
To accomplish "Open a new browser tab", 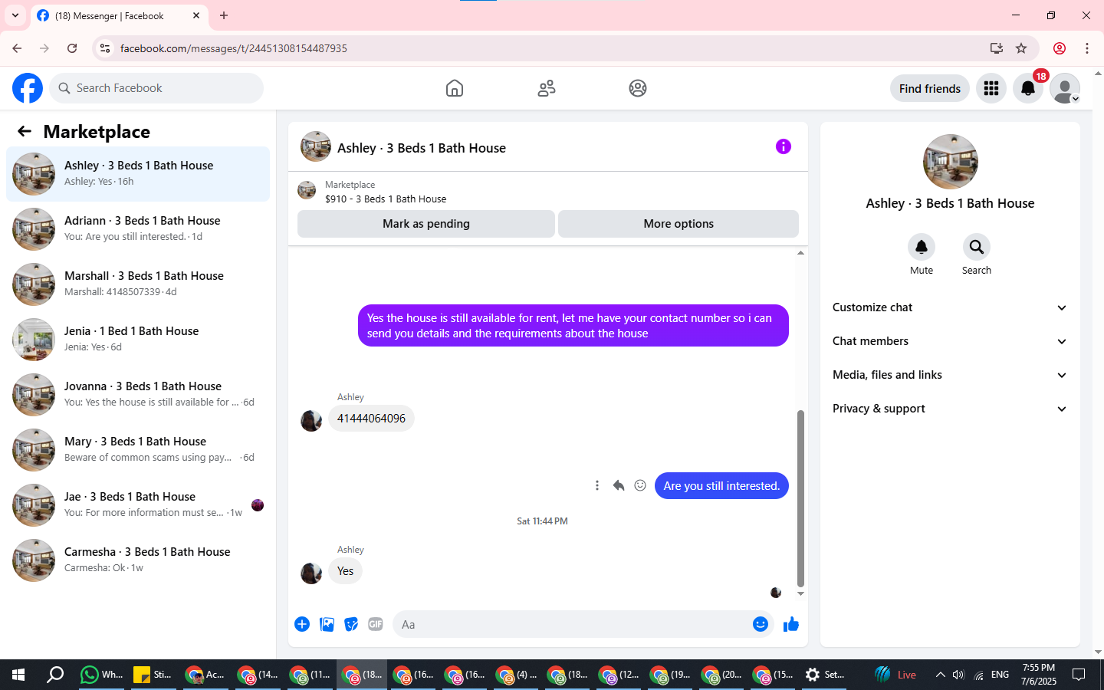I will tap(224, 15).
